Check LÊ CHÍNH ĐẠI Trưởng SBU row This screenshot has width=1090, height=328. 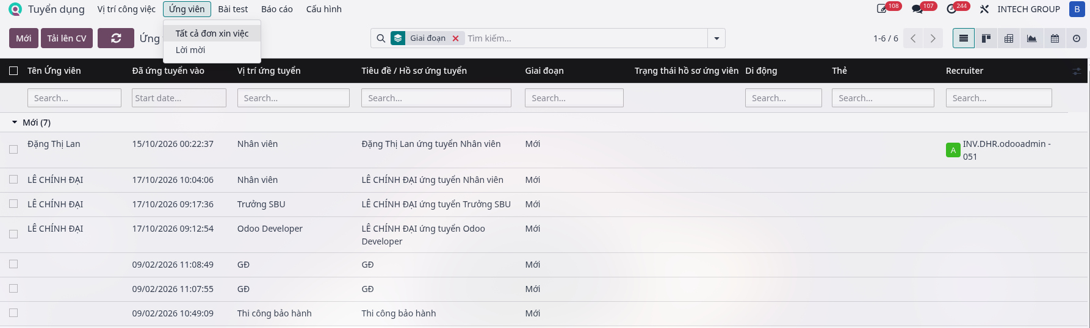pos(13,204)
